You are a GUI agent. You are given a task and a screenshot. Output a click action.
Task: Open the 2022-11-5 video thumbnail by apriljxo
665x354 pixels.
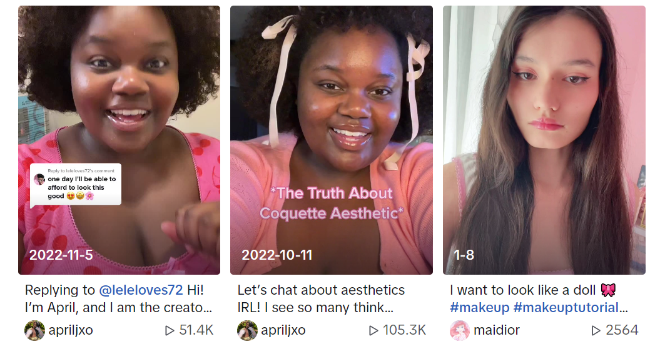click(x=119, y=140)
